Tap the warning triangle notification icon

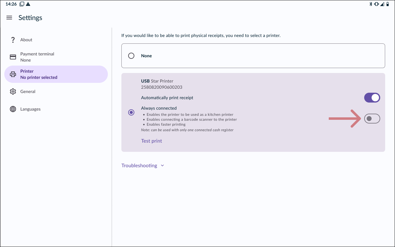pos(28,4)
